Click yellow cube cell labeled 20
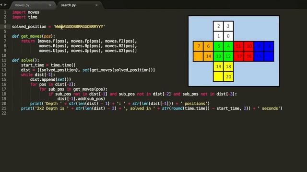This screenshot has width=307, height=172. click(x=228, y=76)
